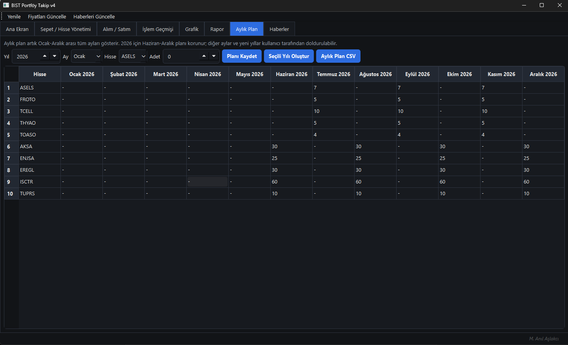
Task: Select the TOASO stock name cell
Action: pyautogui.click(x=40, y=135)
